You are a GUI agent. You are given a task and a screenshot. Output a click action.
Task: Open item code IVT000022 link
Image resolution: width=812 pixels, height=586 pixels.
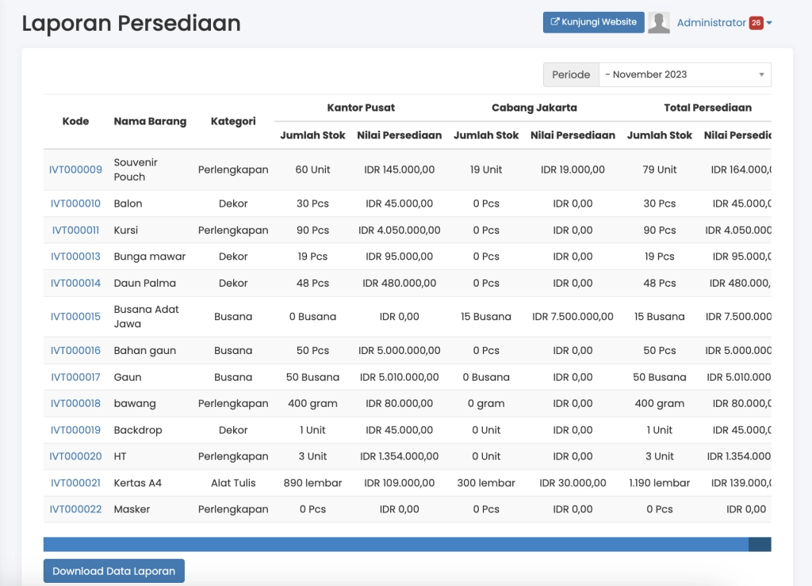[x=75, y=509]
